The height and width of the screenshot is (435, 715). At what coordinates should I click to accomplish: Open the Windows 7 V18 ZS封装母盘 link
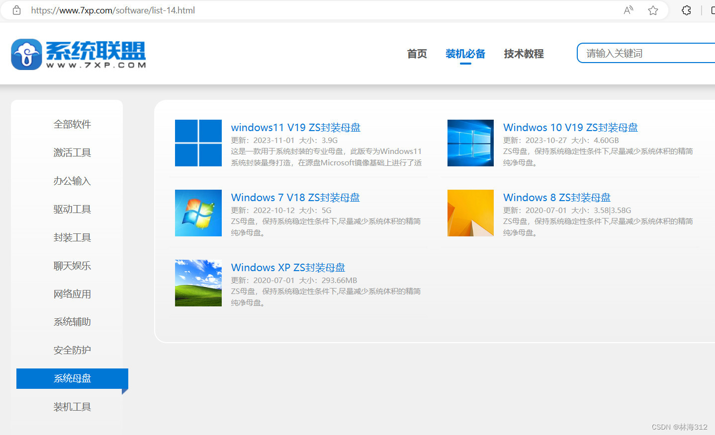pos(295,198)
